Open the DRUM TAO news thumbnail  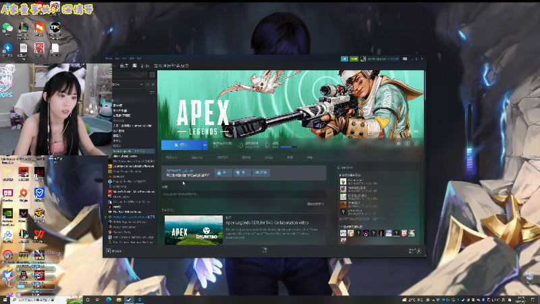click(194, 230)
